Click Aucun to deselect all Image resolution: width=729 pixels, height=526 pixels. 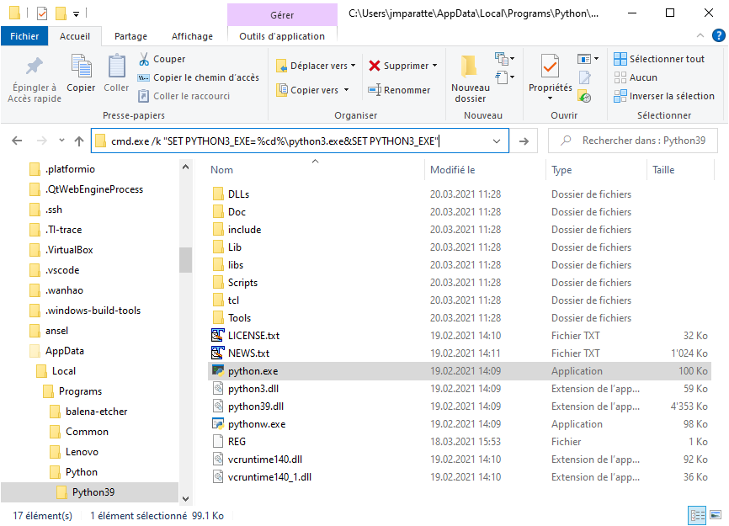click(636, 77)
